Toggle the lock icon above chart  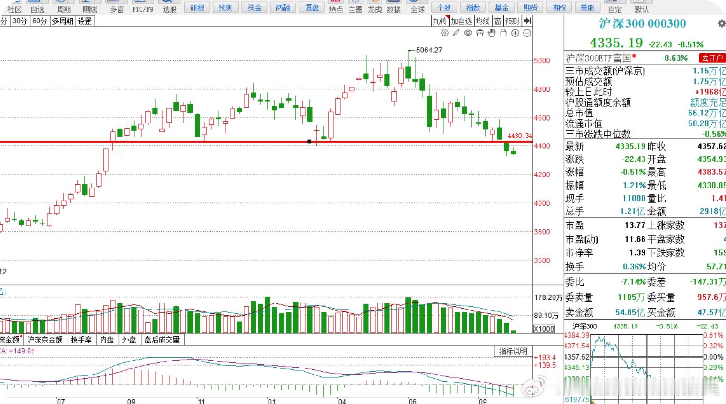(503, 33)
